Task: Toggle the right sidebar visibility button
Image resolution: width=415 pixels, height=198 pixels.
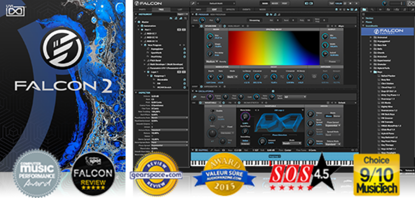Action: click(311, 4)
